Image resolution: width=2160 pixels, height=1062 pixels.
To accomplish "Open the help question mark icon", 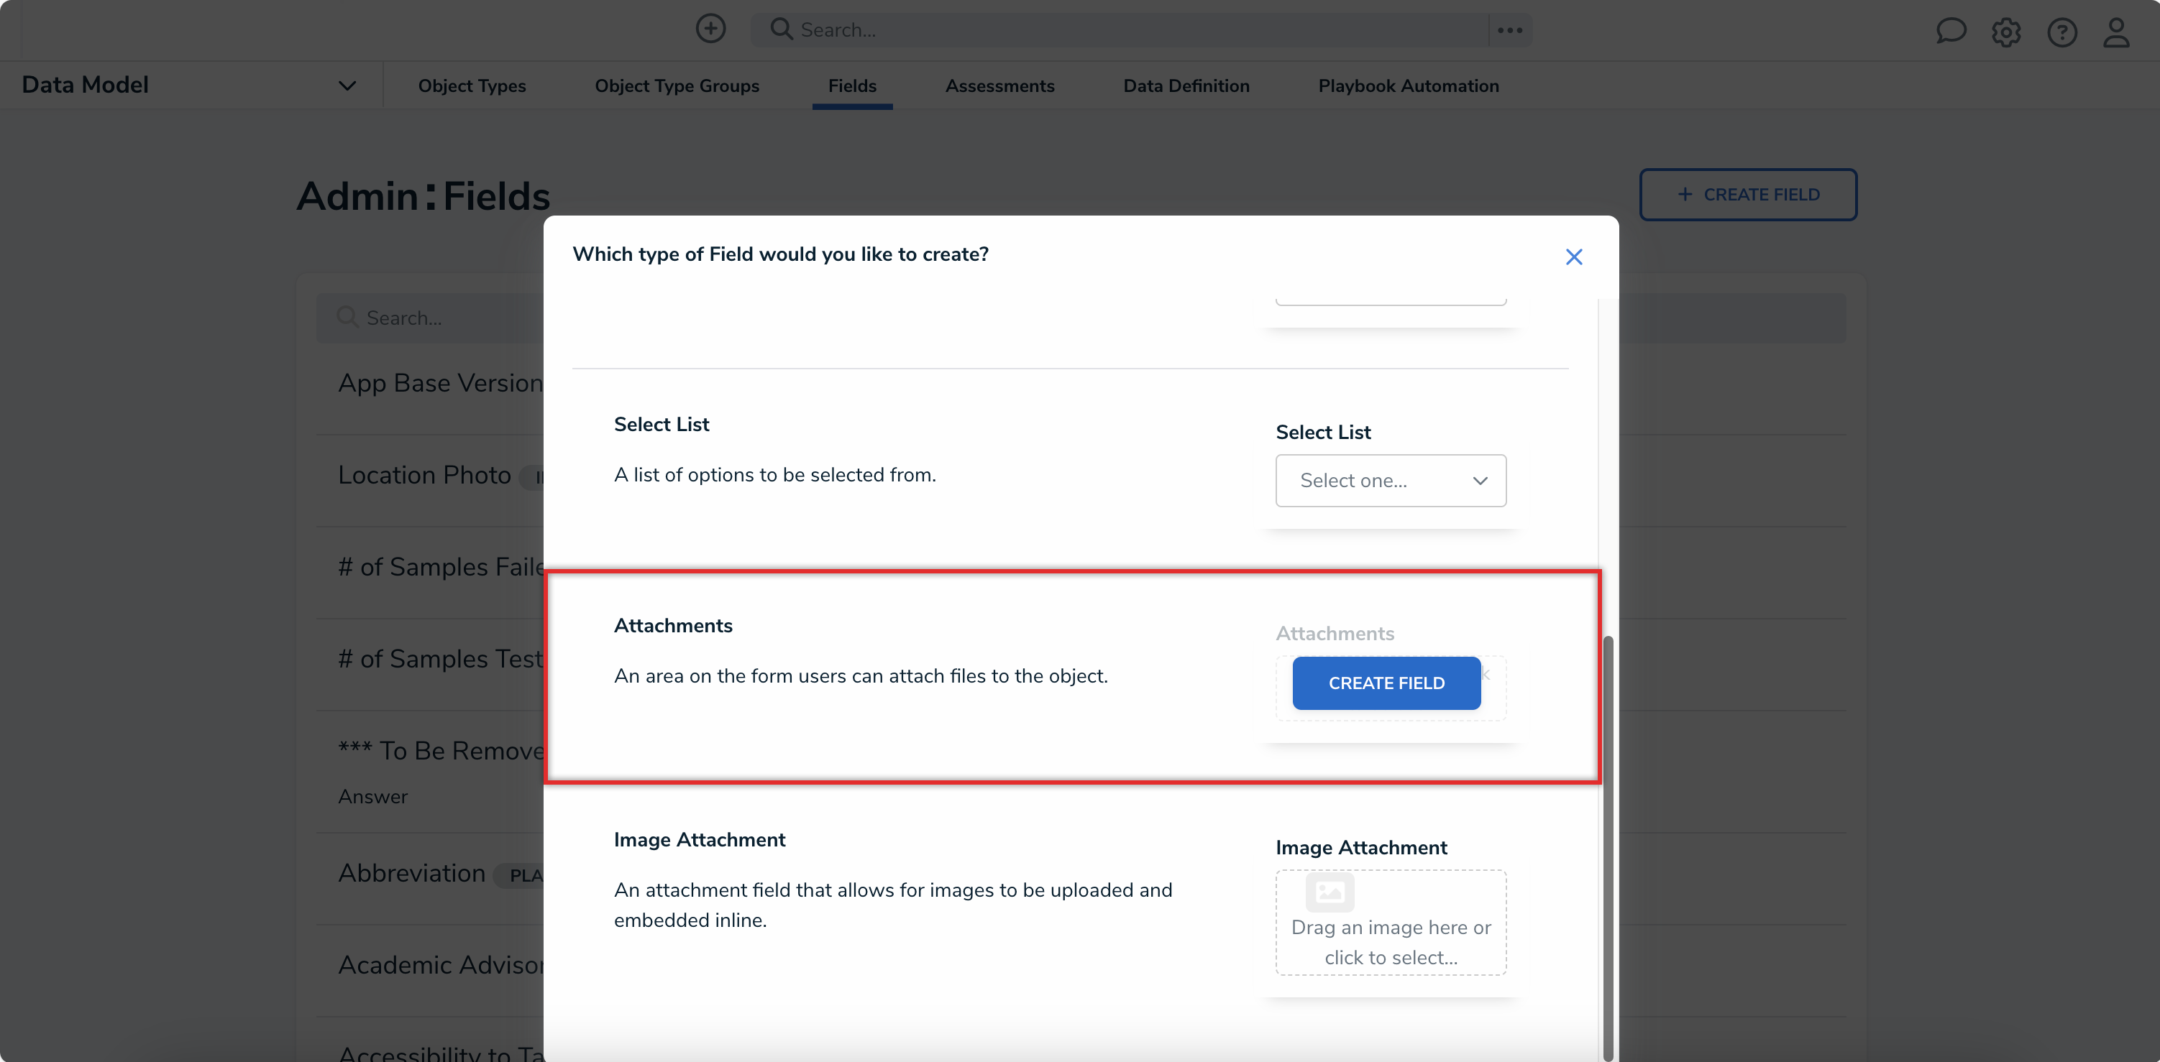I will click(2062, 32).
